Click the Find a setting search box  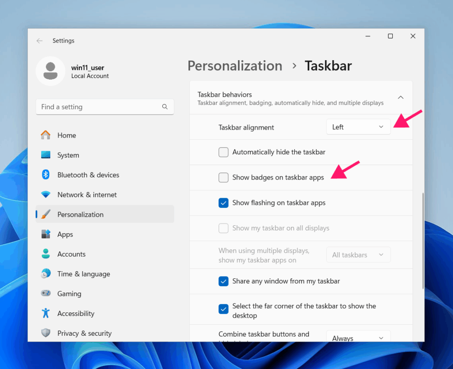click(104, 107)
